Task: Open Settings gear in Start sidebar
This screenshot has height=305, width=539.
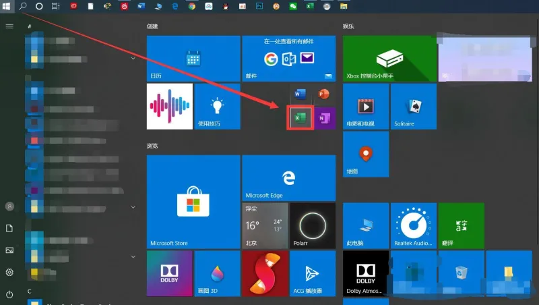Action: click(x=9, y=273)
